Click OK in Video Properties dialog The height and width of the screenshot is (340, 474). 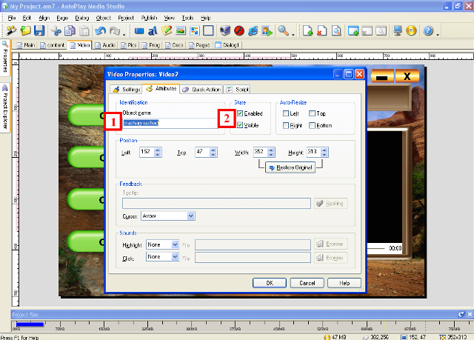pos(270,282)
